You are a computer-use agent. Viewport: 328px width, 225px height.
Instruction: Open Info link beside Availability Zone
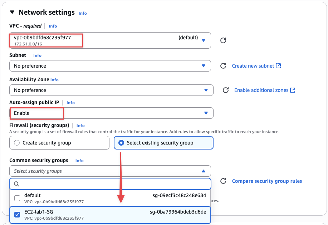click(54, 80)
